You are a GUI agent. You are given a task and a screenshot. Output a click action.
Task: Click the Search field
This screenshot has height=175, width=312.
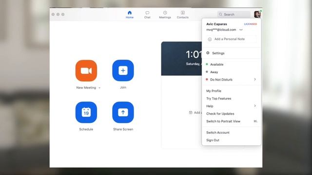[x=234, y=14]
